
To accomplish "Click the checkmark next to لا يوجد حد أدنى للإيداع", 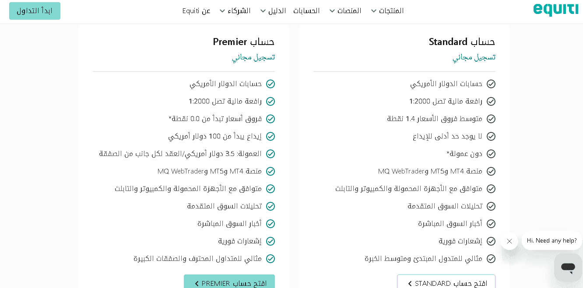I will click(x=491, y=136).
